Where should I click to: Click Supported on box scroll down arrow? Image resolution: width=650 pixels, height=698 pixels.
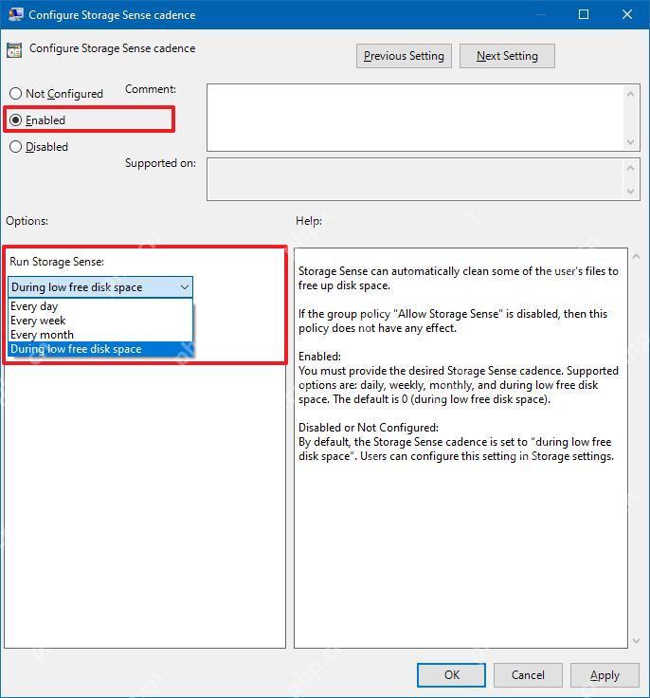[630, 191]
